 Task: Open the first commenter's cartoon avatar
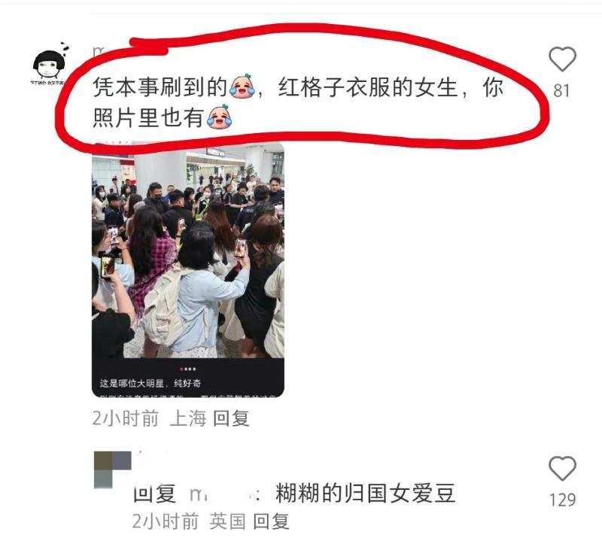coord(49,64)
